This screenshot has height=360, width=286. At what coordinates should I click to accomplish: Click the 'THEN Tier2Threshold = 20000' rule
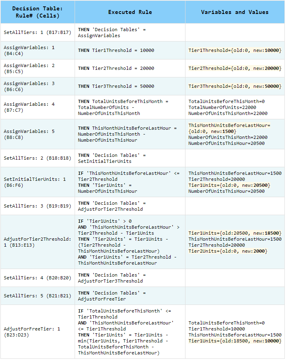pos(116,68)
